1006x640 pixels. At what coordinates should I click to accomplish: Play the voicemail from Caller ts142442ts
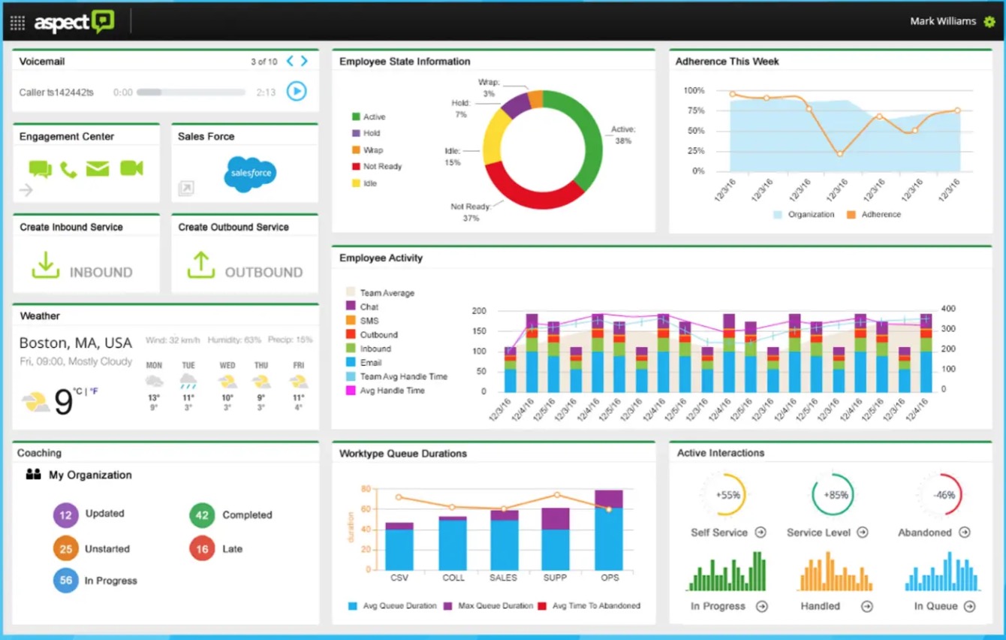click(x=297, y=92)
